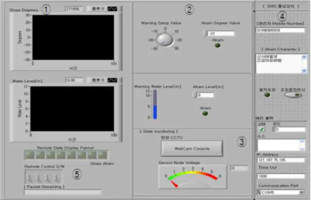
Task: Click the Time Out field showing 1000
Action: pos(280,176)
